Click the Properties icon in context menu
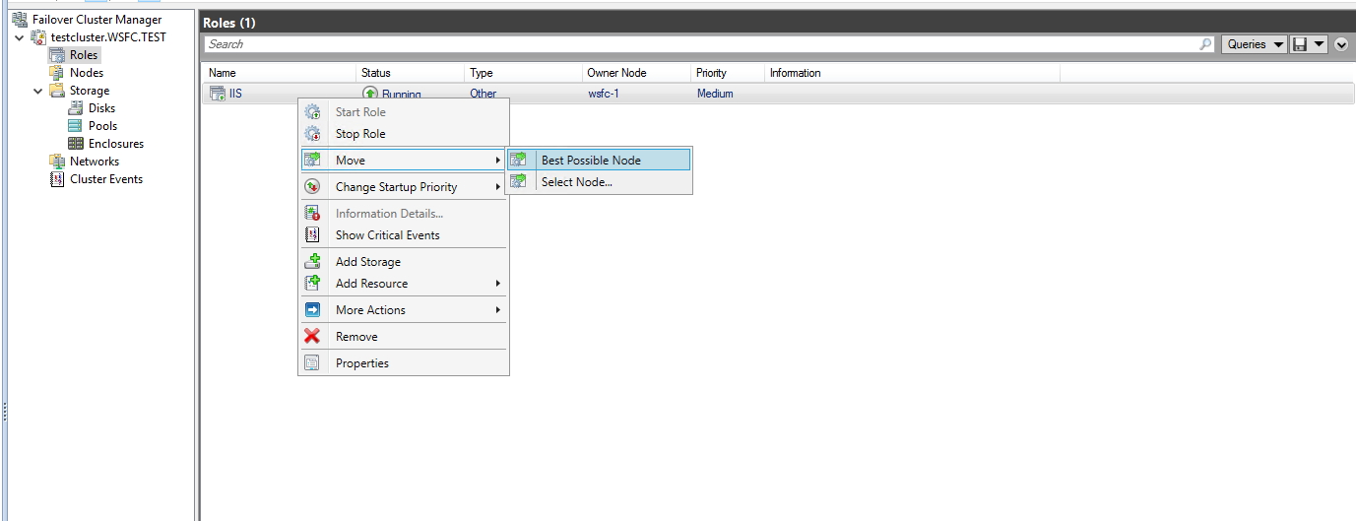The height and width of the screenshot is (521, 1356). tap(312, 363)
